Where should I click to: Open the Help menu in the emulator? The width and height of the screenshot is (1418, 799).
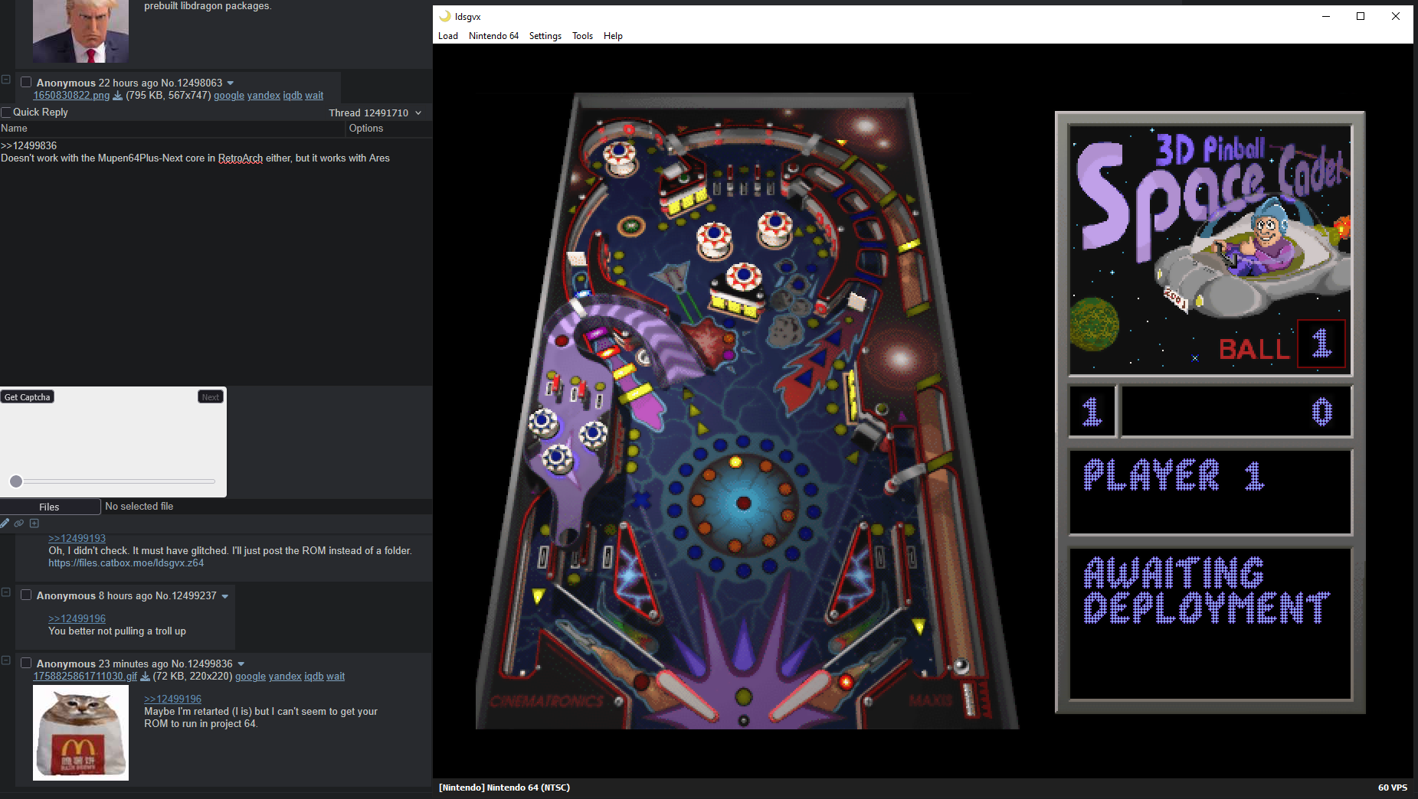613,36
